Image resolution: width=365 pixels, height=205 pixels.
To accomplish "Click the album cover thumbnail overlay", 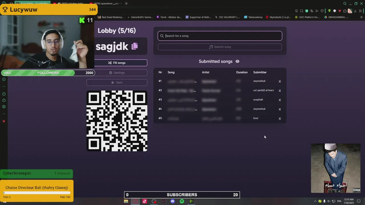I will pyautogui.click(x=336, y=168).
